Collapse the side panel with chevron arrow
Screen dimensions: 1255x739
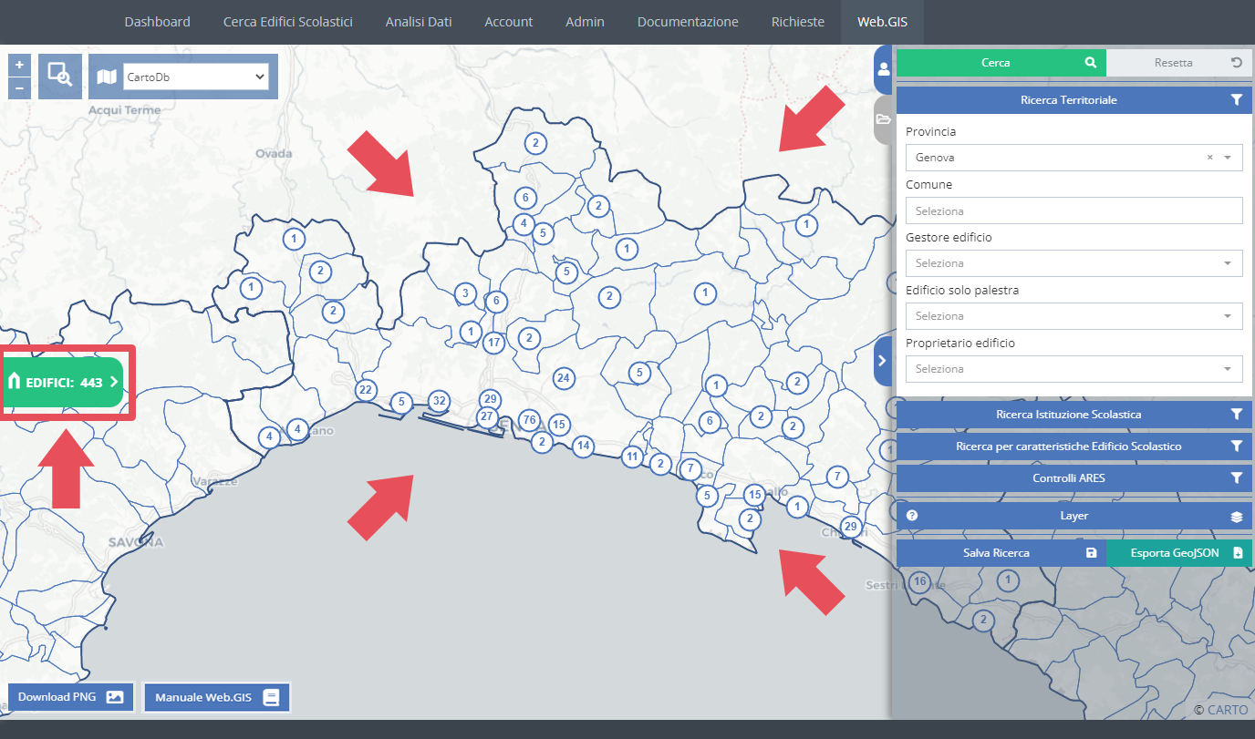coord(882,360)
